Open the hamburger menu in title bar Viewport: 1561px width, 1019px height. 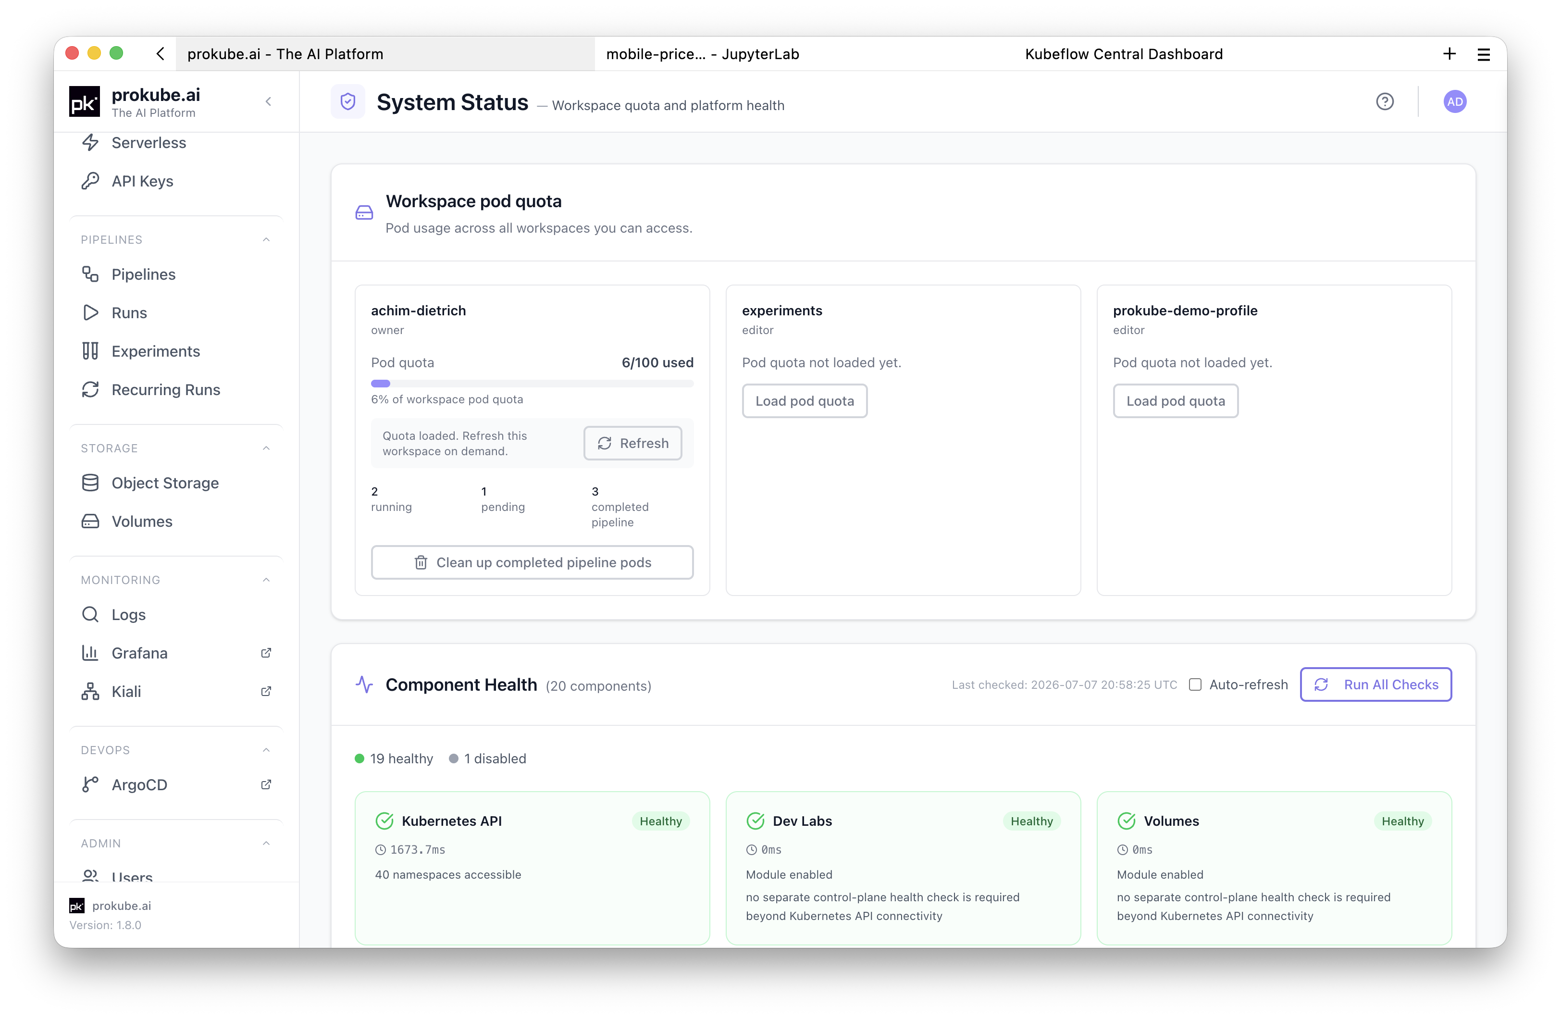click(x=1484, y=54)
